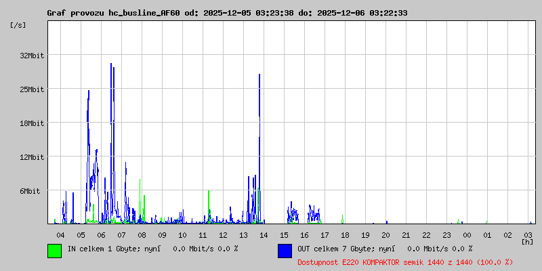Click the hour 08 x-axis label
The width and height of the screenshot is (542, 271).
point(142,235)
